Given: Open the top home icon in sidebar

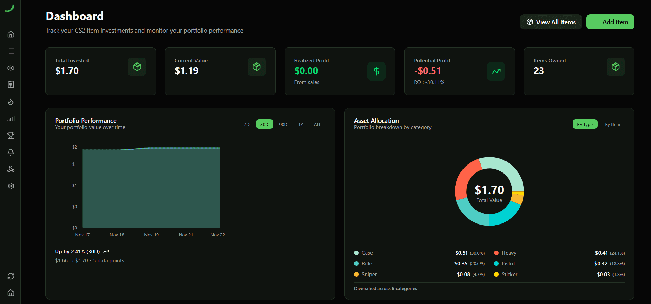Looking at the screenshot, I should coord(11,34).
